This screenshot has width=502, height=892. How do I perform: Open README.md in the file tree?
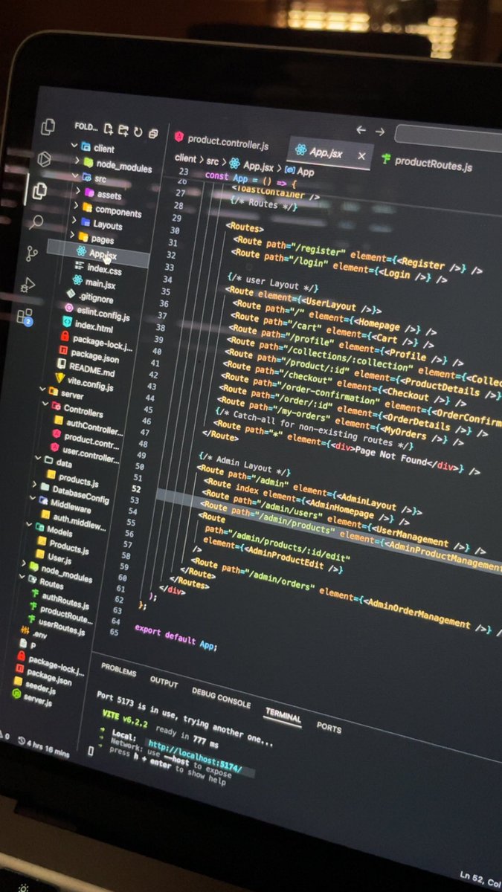pos(92,371)
